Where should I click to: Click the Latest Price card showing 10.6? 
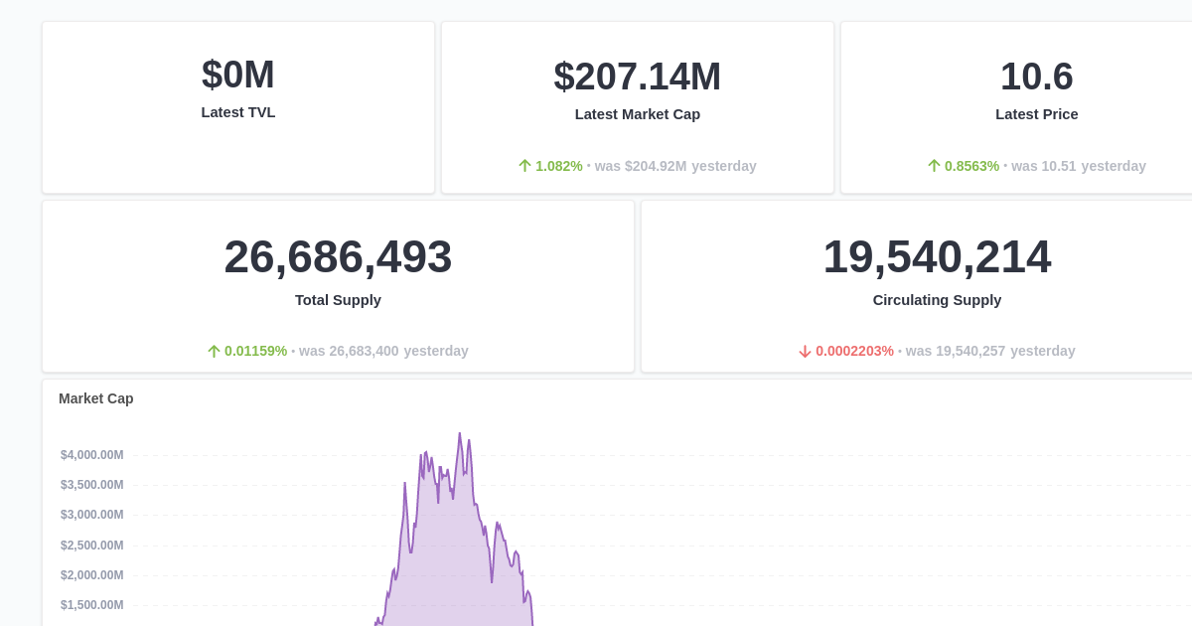[x=1036, y=106]
